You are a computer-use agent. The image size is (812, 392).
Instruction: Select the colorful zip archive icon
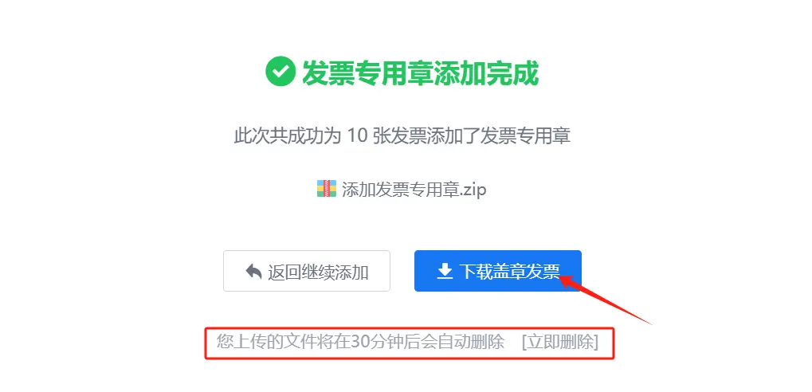[x=327, y=189]
